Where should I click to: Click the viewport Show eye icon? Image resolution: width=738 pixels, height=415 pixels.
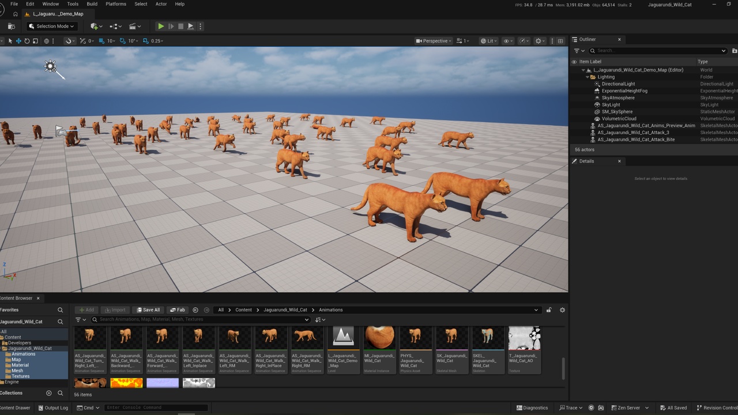point(508,41)
